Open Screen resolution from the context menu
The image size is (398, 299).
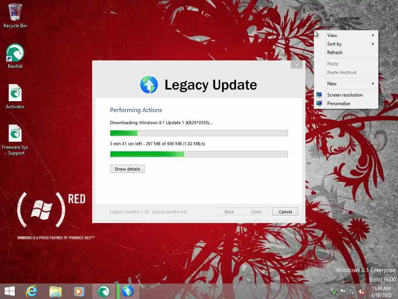pos(346,95)
